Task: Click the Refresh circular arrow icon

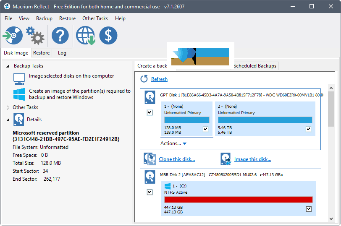Action: tap(144, 79)
